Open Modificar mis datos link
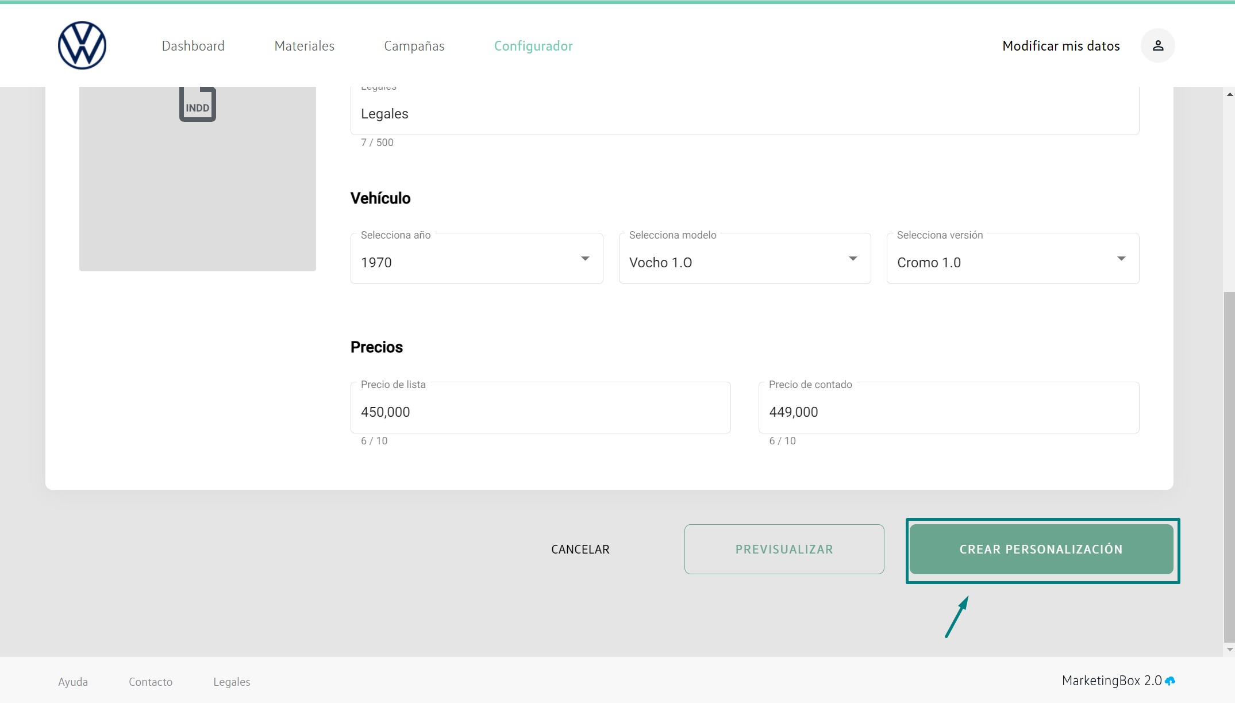 [x=1060, y=46]
